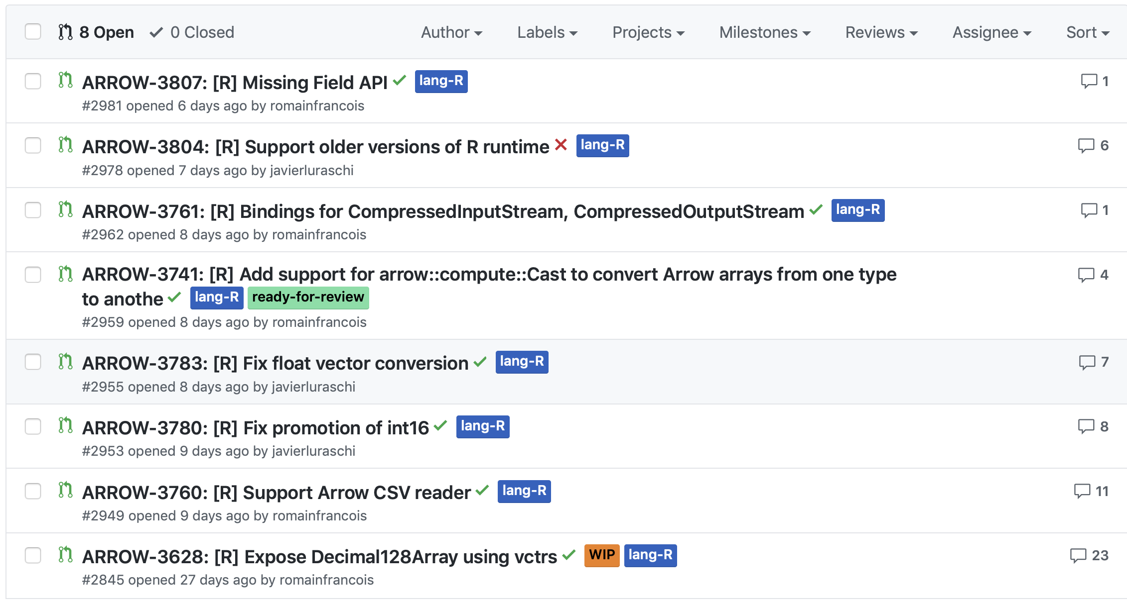Select checkbox for ARROW-3741 Cast support PR

33,275
